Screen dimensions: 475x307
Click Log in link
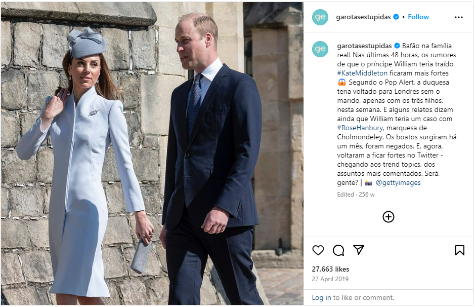click(321, 297)
